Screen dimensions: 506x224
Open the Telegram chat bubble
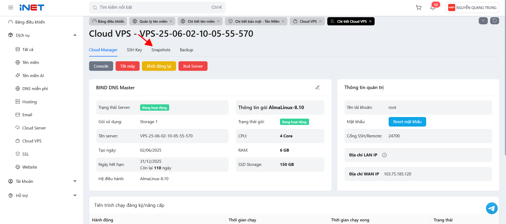492,208
